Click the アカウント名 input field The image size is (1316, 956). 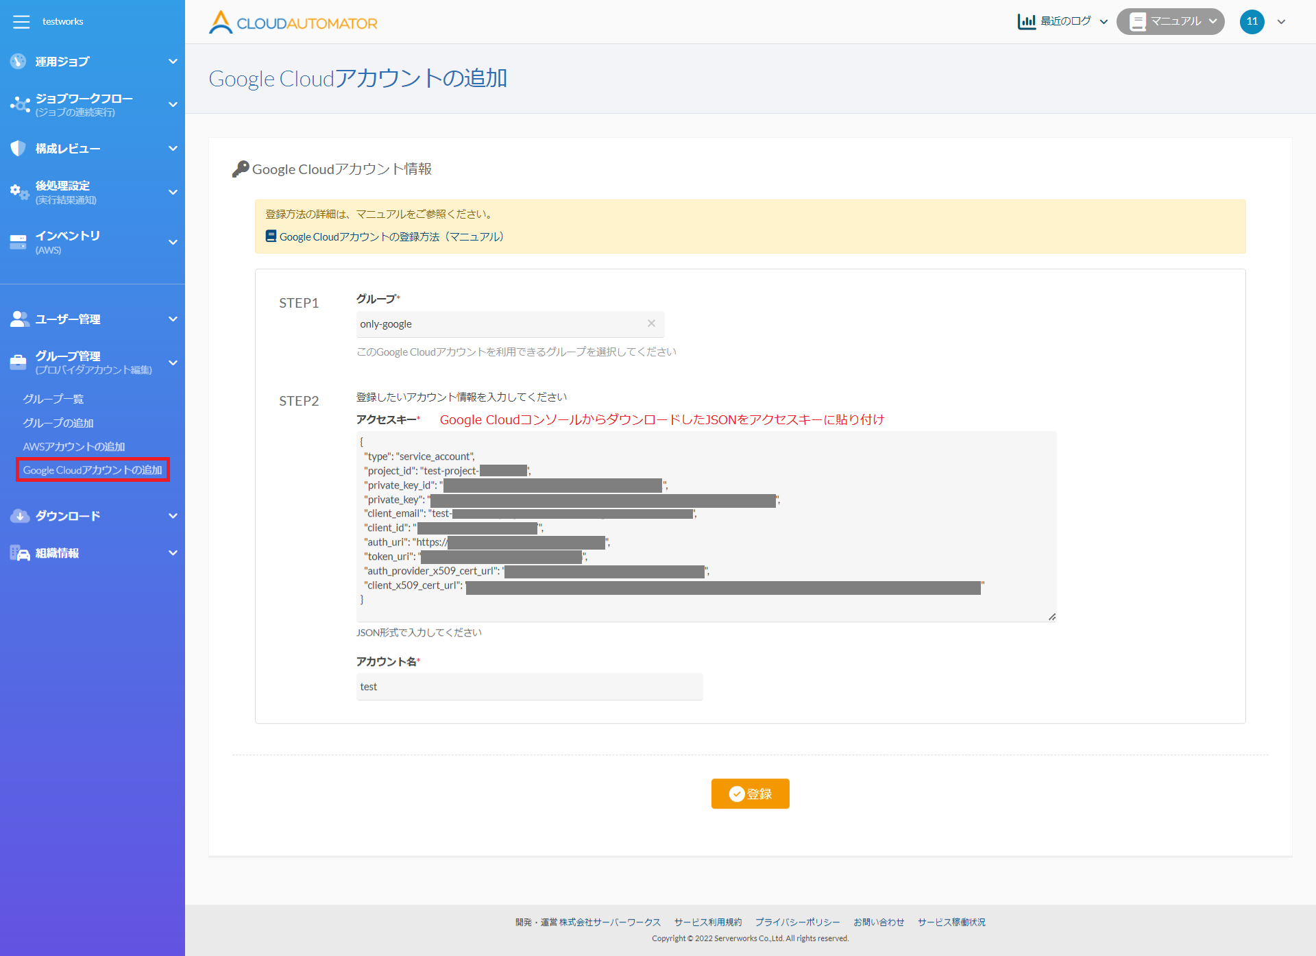[x=529, y=687]
